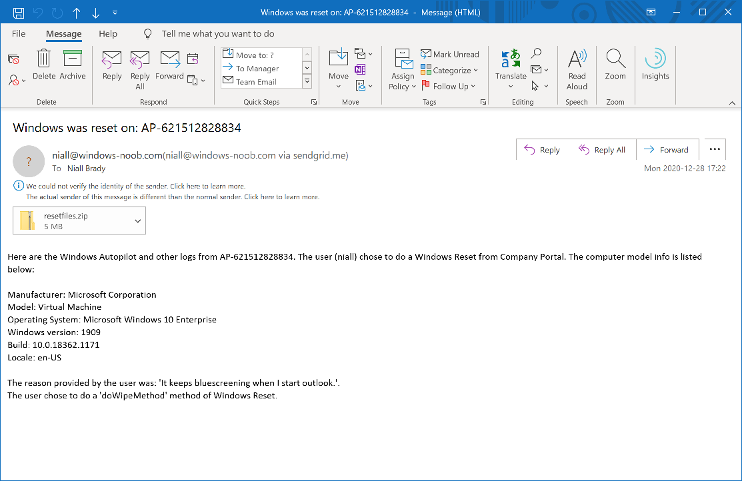Go to next item with down arrow
Screen dimensions: 742x481
pyautogui.click(x=95, y=13)
